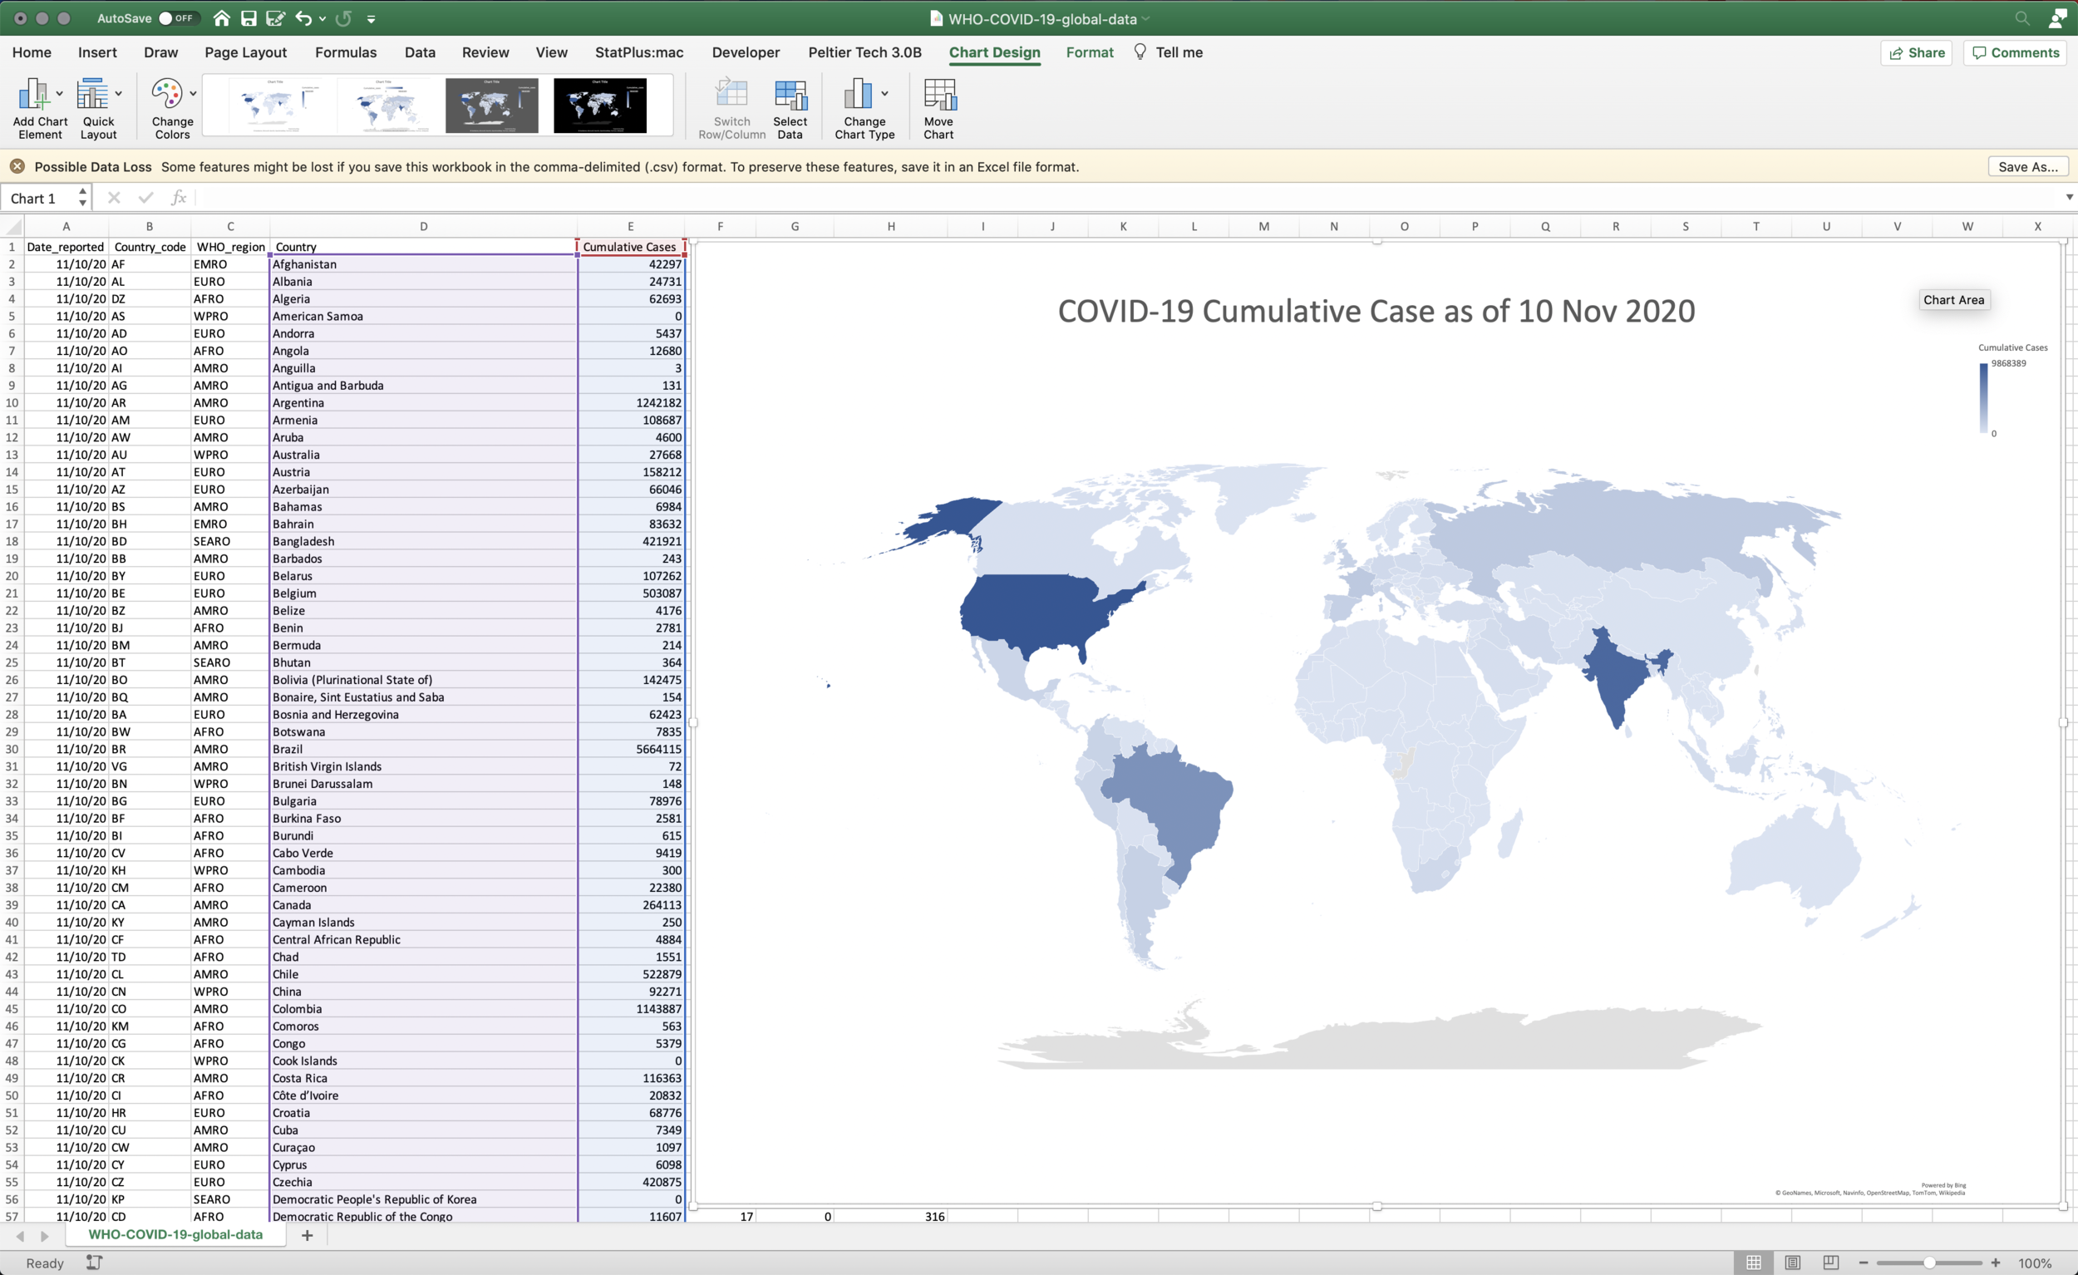
Task: Switch to Page Break Preview view button
Action: pyautogui.click(x=1831, y=1263)
